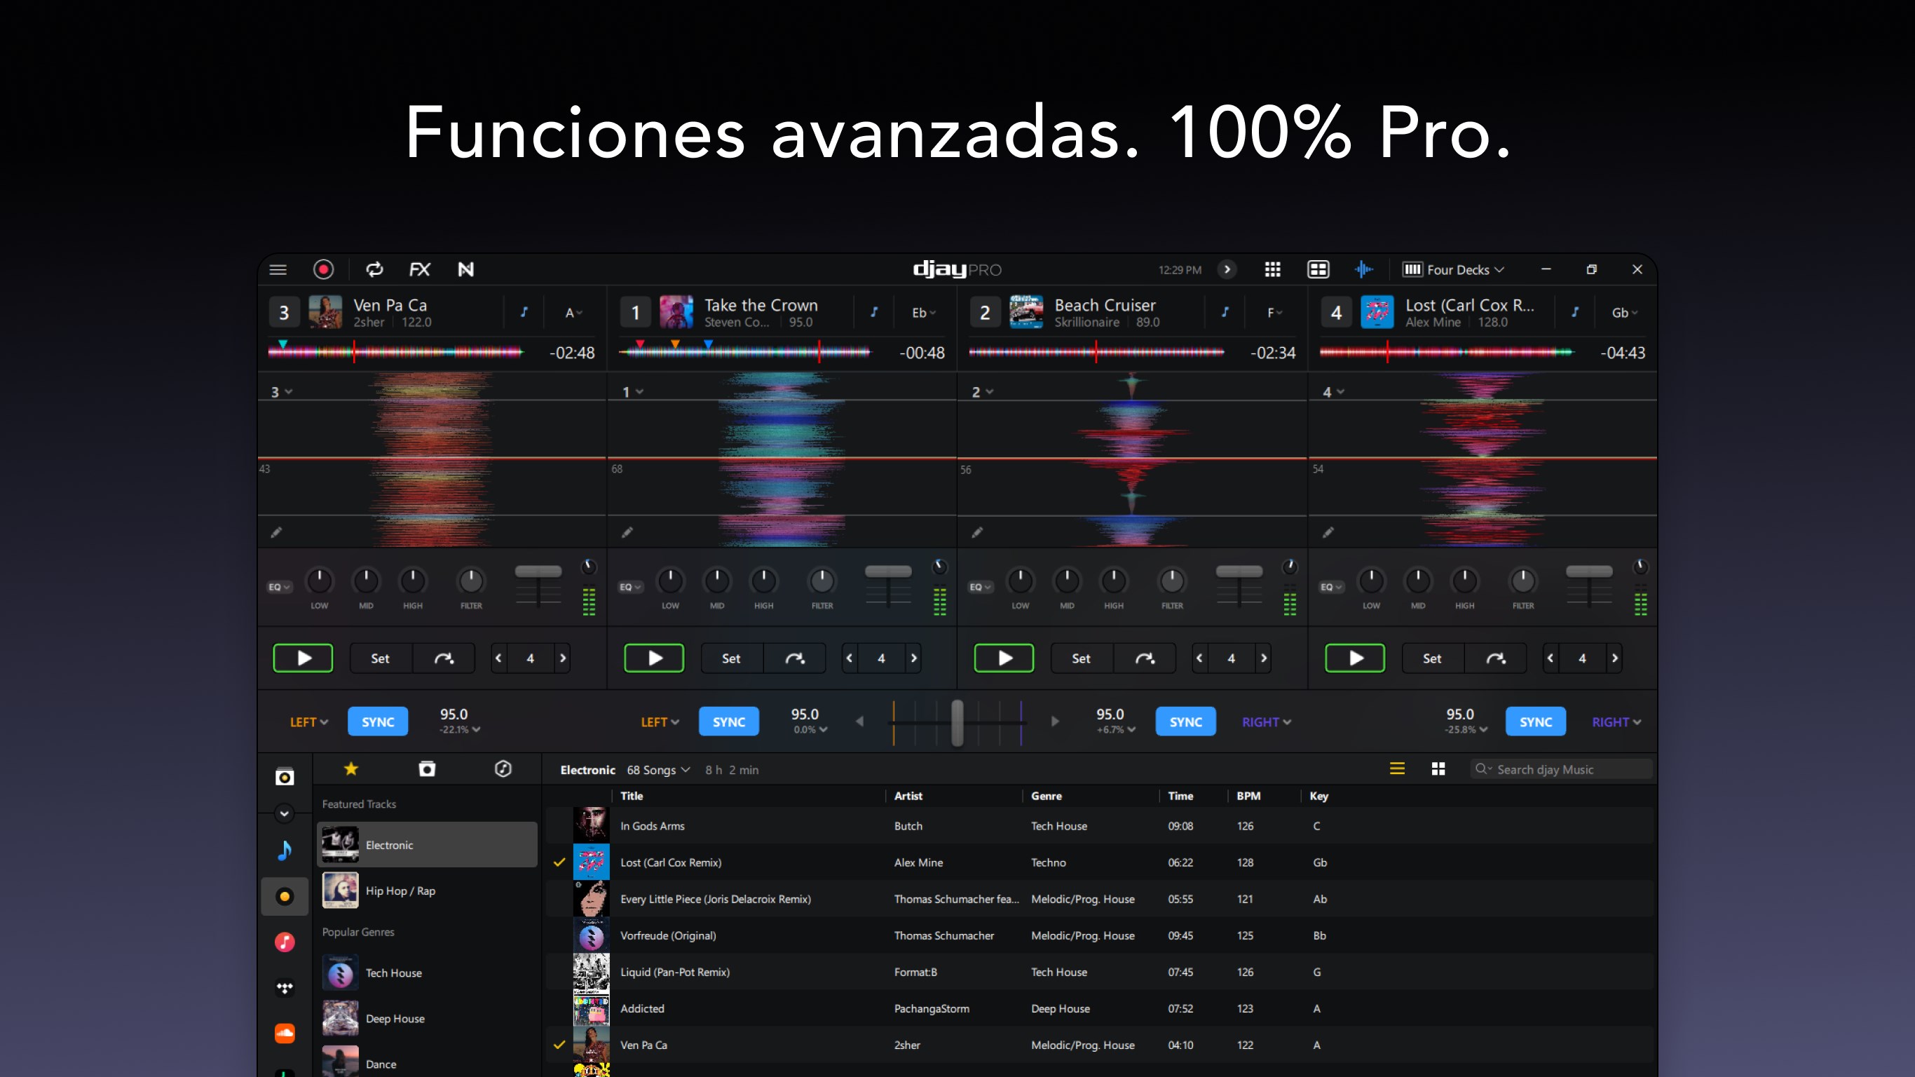The height and width of the screenshot is (1077, 1915).
Task: Open deck 2 key F dropdown
Action: pos(1275,313)
